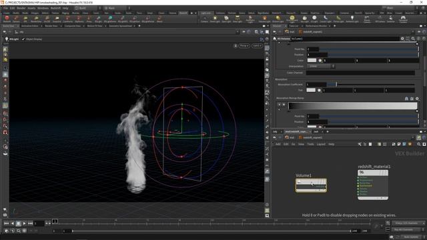The height and width of the screenshot is (240, 427).
Task: Create a Volume Light from the shelf
Action: click(x=264, y=19)
